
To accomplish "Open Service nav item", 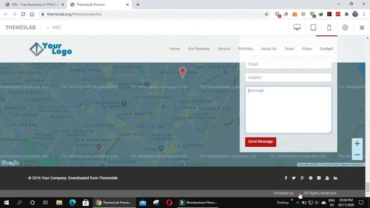I will tap(224, 49).
